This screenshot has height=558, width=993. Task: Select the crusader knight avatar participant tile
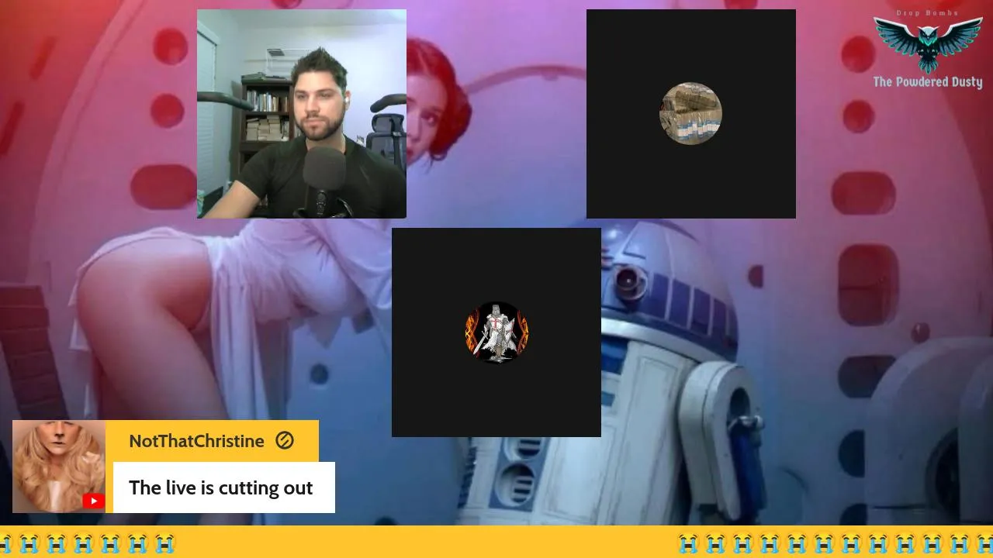(496, 332)
